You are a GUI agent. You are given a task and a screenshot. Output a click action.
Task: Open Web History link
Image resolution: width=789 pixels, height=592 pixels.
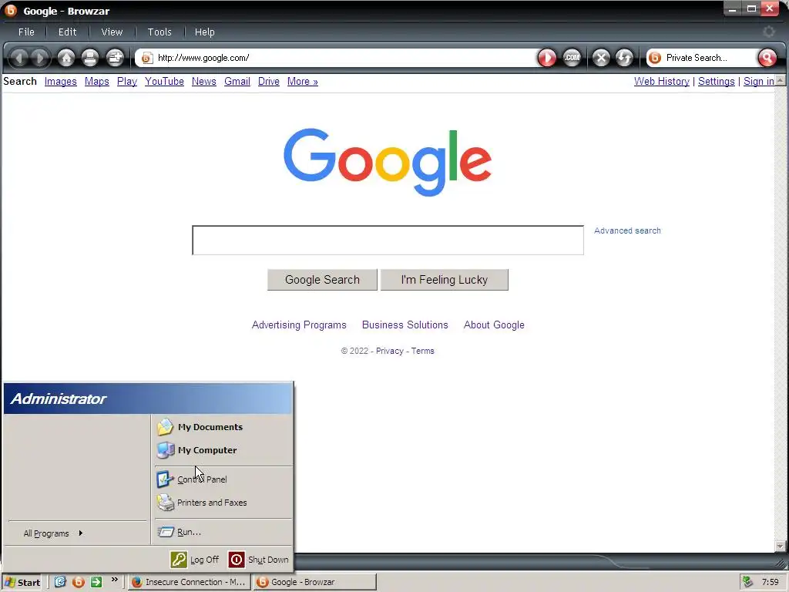[662, 82]
